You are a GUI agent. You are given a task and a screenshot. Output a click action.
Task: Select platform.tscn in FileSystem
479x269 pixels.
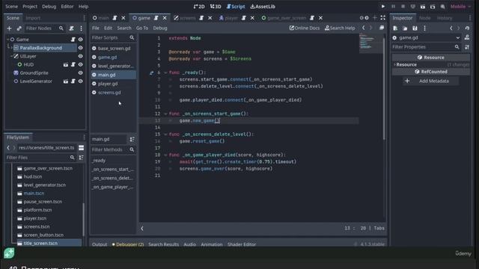pos(37,210)
